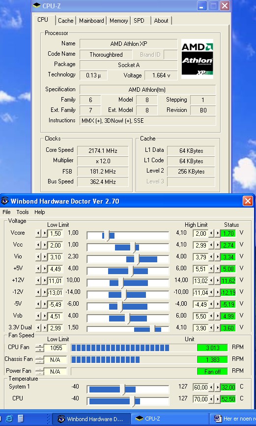256x426 pixels.
Task: Increase the Vcc high limit with right arrow
Action: [218, 246]
